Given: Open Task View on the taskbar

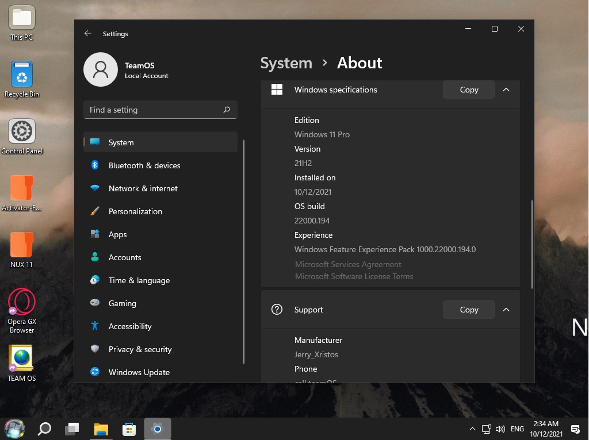Looking at the screenshot, I should click(72, 429).
